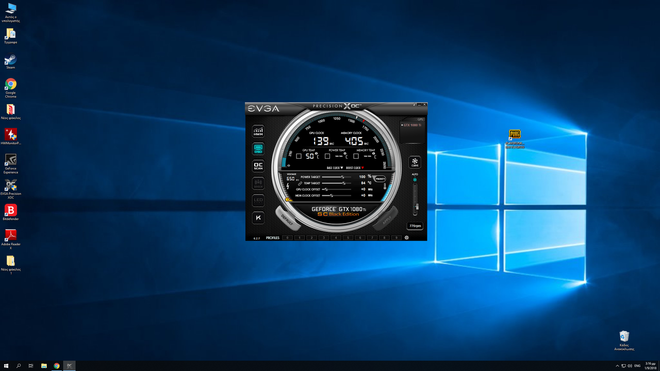Viewport: 660px width, 371px height.
Task: Click the Google Chrome desktop icon
Action: [x=10, y=88]
